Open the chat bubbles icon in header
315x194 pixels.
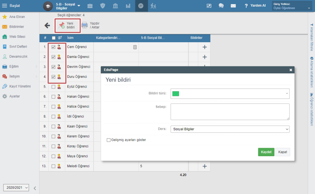click(221, 6)
